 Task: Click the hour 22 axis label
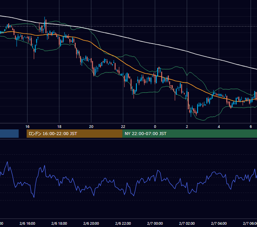pos(123,126)
